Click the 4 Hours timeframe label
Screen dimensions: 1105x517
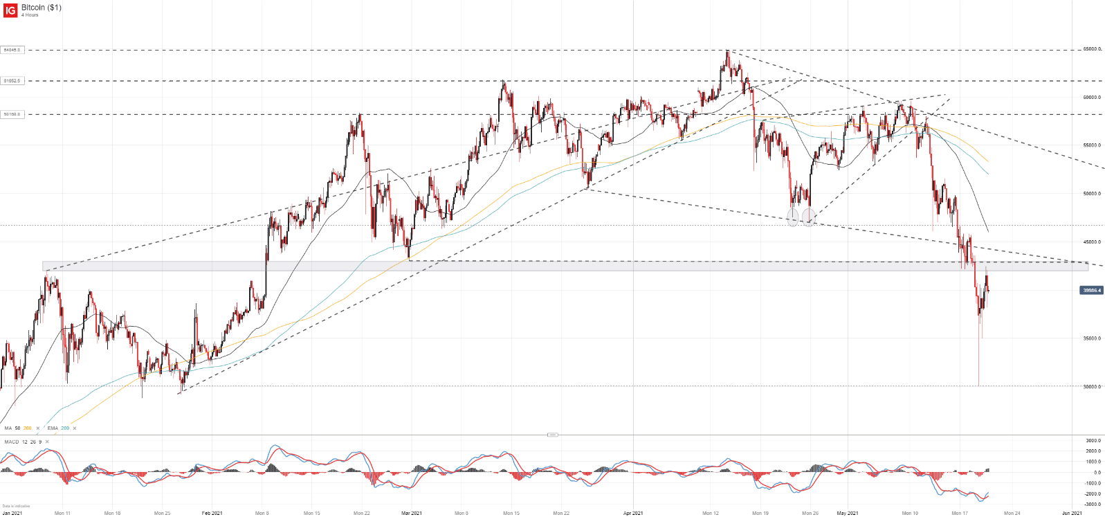coord(30,15)
